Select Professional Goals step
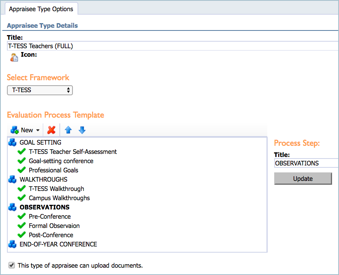 54,170
